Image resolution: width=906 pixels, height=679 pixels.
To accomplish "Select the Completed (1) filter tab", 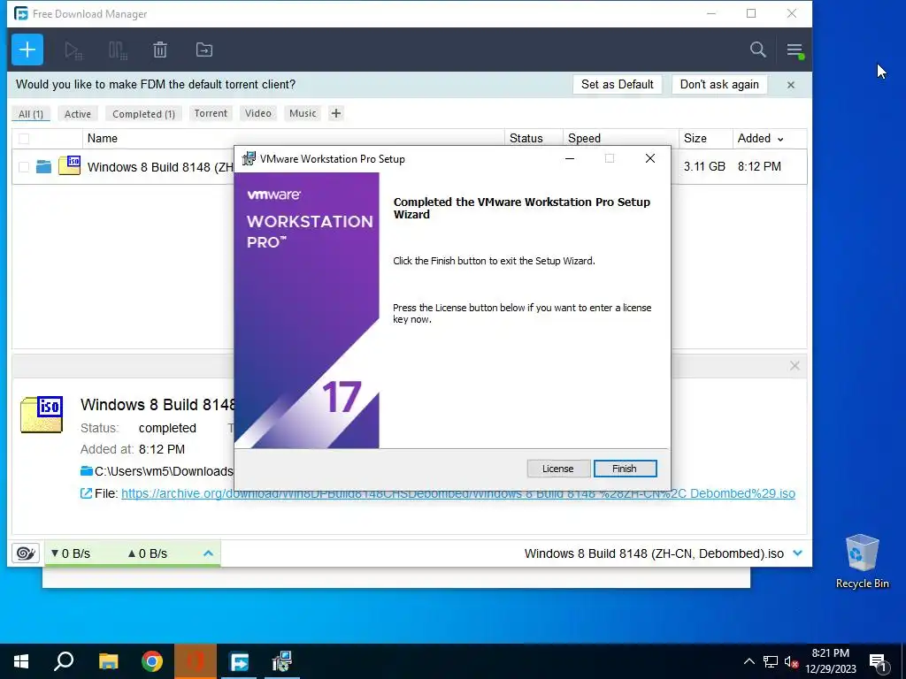I will click(x=143, y=114).
